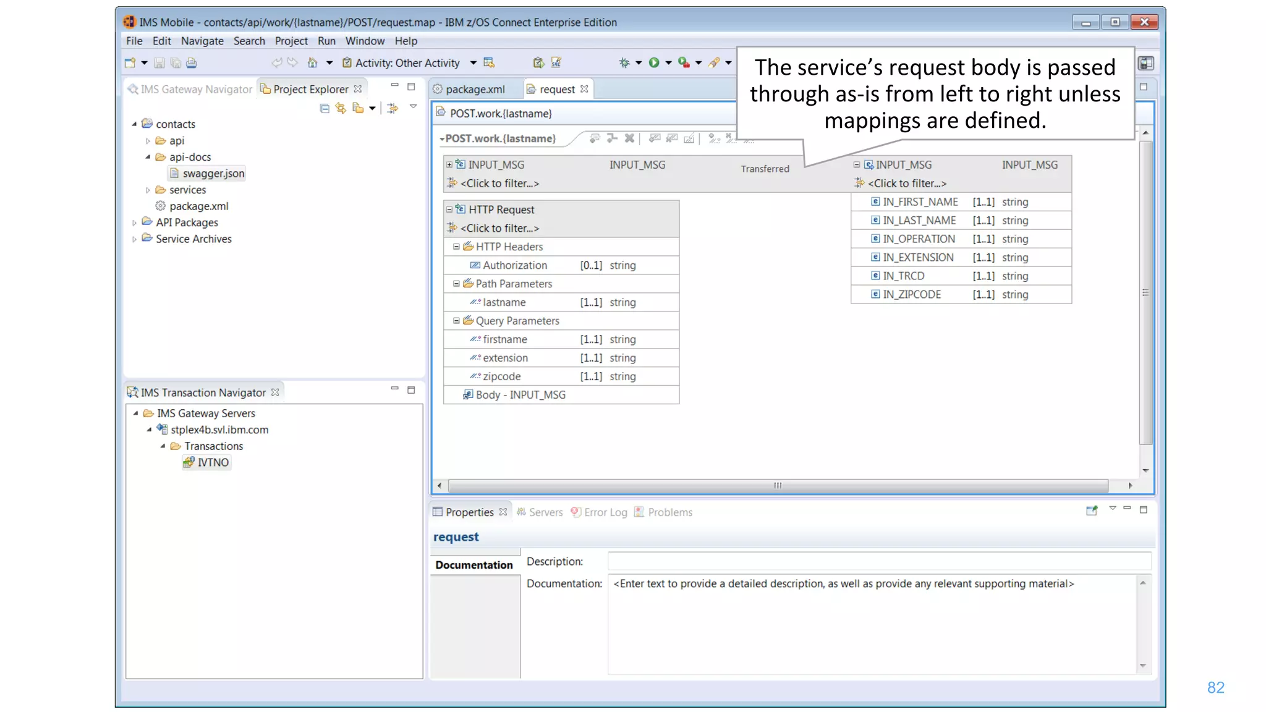The image size is (1266, 712).
Task: Click the table icon next to Activity dropdown
Action: [x=489, y=62]
